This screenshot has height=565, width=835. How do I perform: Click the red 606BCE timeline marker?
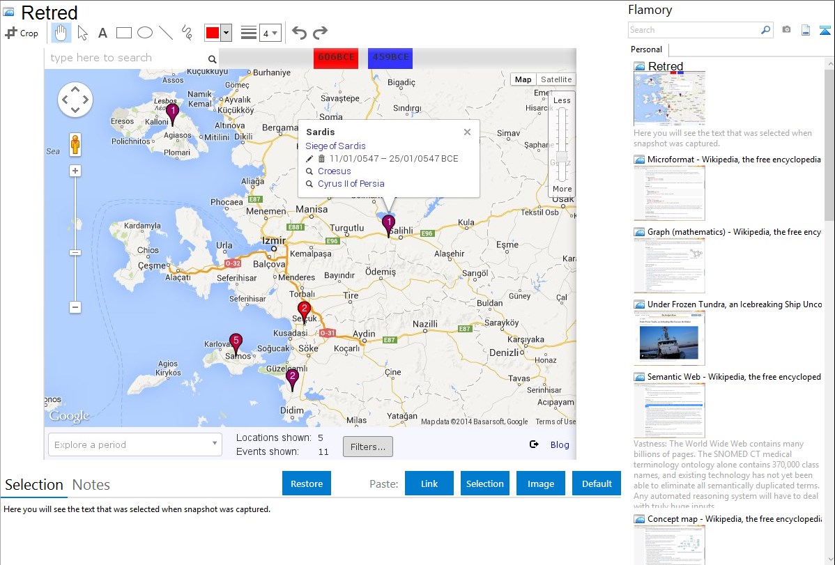tap(335, 58)
